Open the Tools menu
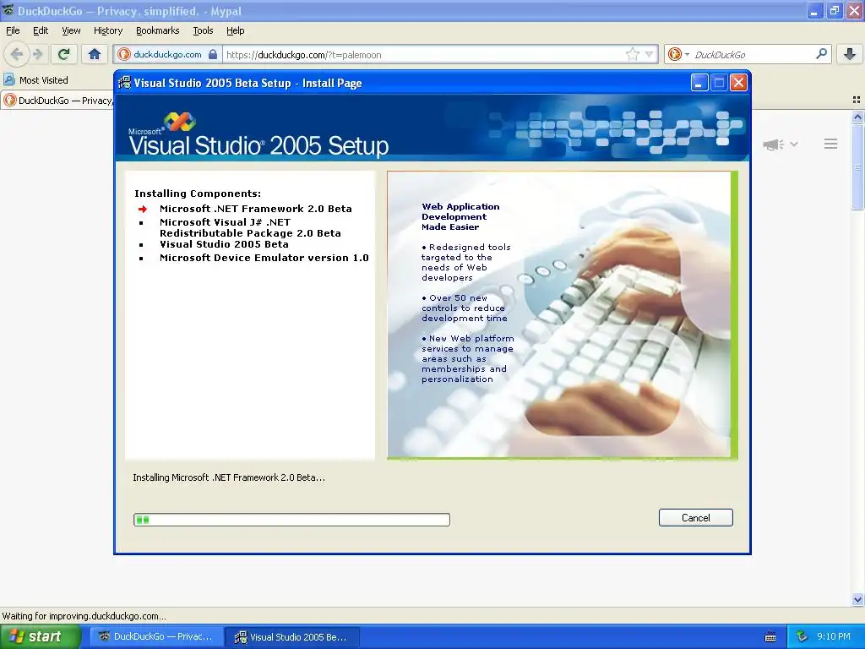The width and height of the screenshot is (865, 649). (203, 31)
